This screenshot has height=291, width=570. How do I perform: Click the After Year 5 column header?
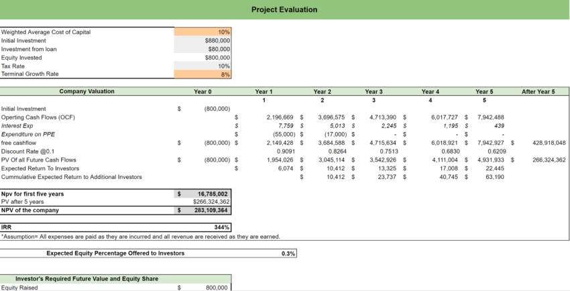538,92
